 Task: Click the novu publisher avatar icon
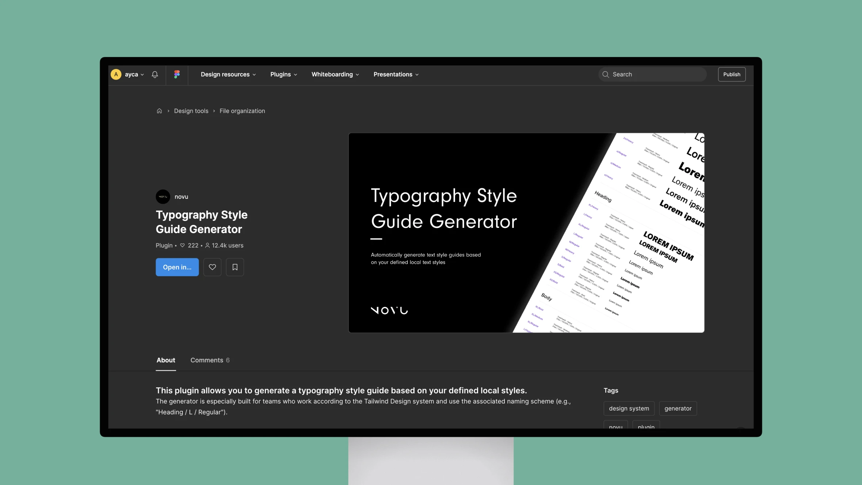pos(163,196)
